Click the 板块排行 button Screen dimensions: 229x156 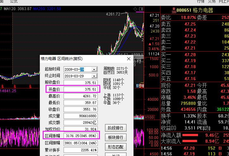pyautogui.click(x=115, y=137)
